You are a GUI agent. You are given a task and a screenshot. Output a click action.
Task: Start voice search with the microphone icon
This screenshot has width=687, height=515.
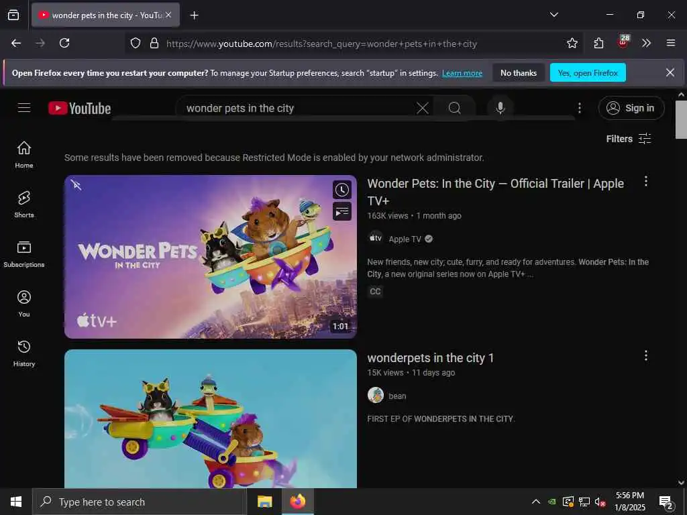point(500,108)
